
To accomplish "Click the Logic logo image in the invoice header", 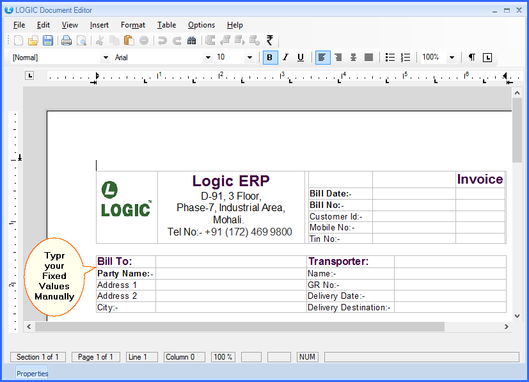I will (126, 199).
